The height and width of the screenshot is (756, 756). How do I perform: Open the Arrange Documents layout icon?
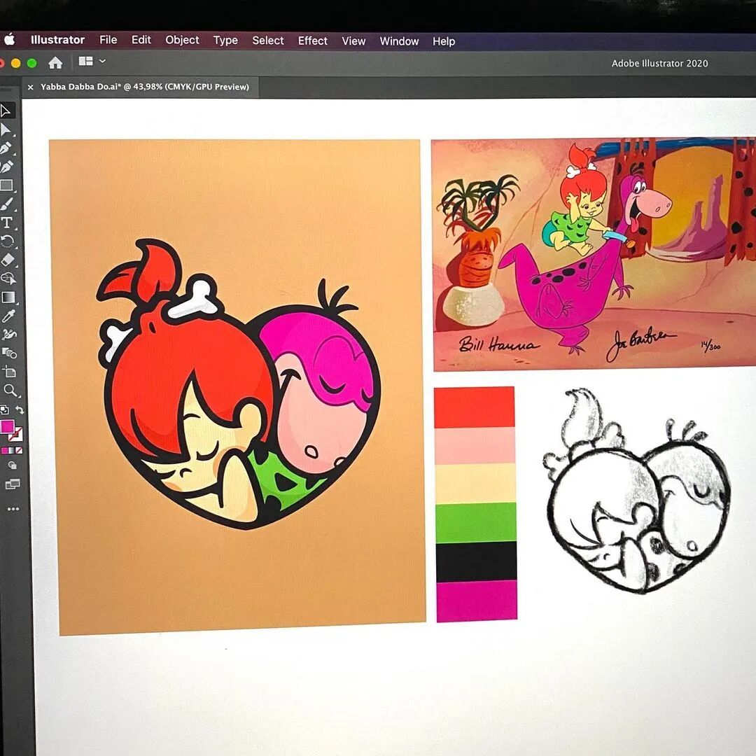point(86,61)
